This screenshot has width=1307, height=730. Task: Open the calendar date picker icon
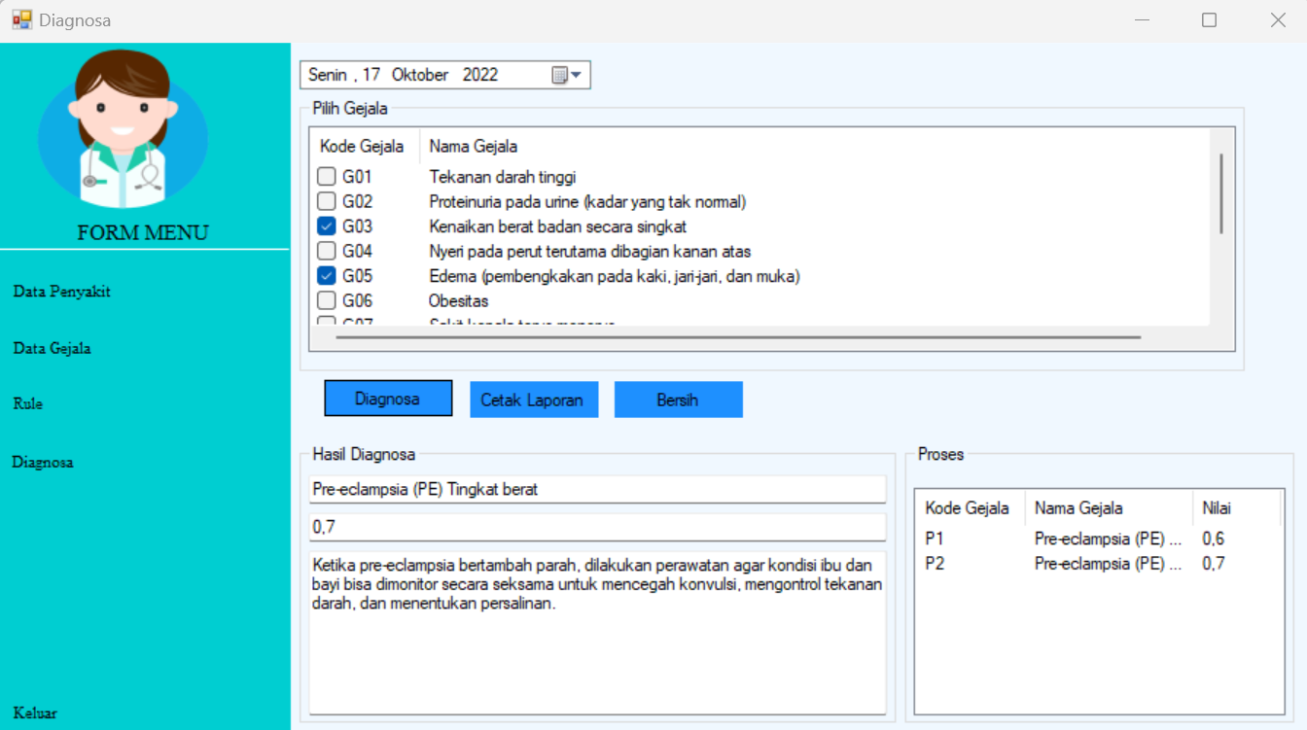pyautogui.click(x=558, y=75)
